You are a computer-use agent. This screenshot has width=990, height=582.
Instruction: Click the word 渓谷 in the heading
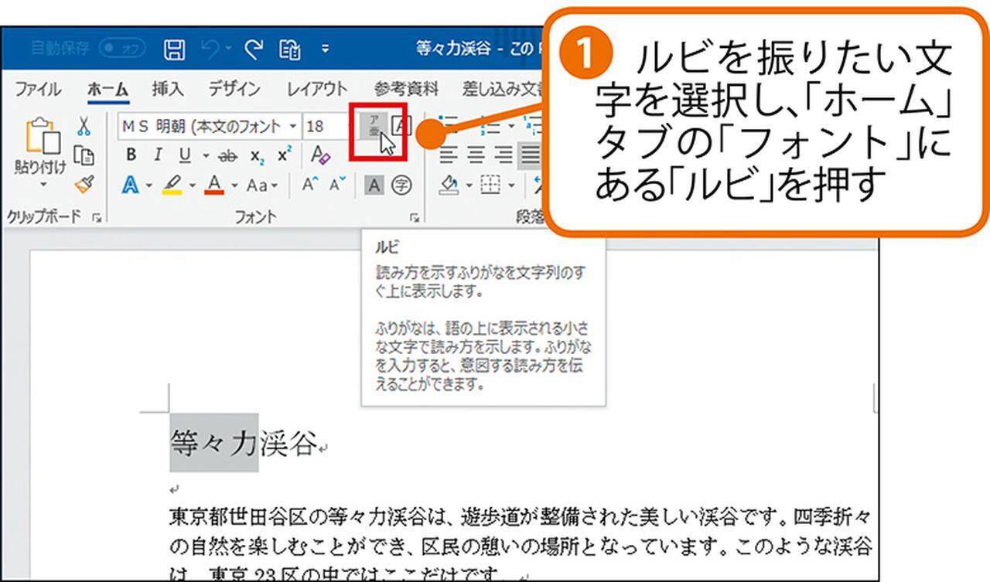(x=288, y=443)
